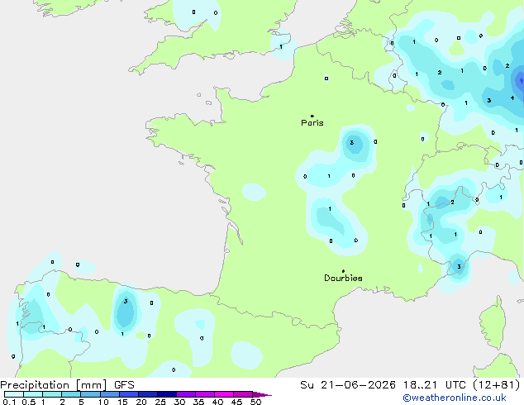The width and height of the screenshot is (524, 405).
Task: Click the Paris city label
Action: 312,123
